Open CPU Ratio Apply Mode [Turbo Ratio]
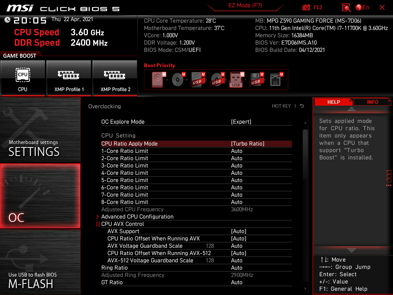Image resolution: width=393 pixels, height=295 pixels. 196,144
